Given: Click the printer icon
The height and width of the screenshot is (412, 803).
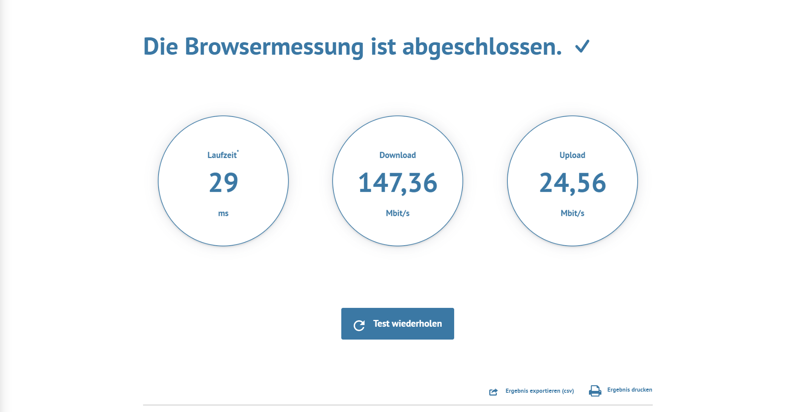Looking at the screenshot, I should click(x=595, y=391).
